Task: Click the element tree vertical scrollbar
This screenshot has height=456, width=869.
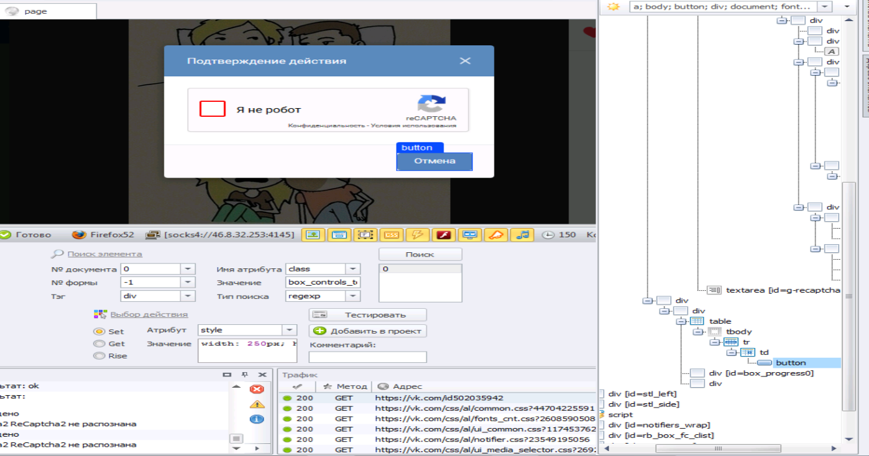Action: click(848, 296)
